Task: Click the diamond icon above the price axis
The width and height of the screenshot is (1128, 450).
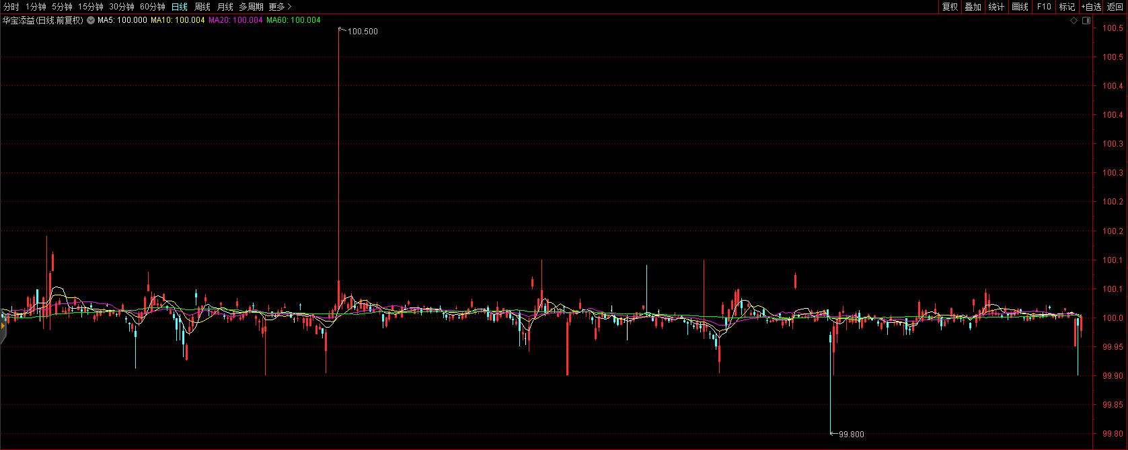Action: (1074, 21)
